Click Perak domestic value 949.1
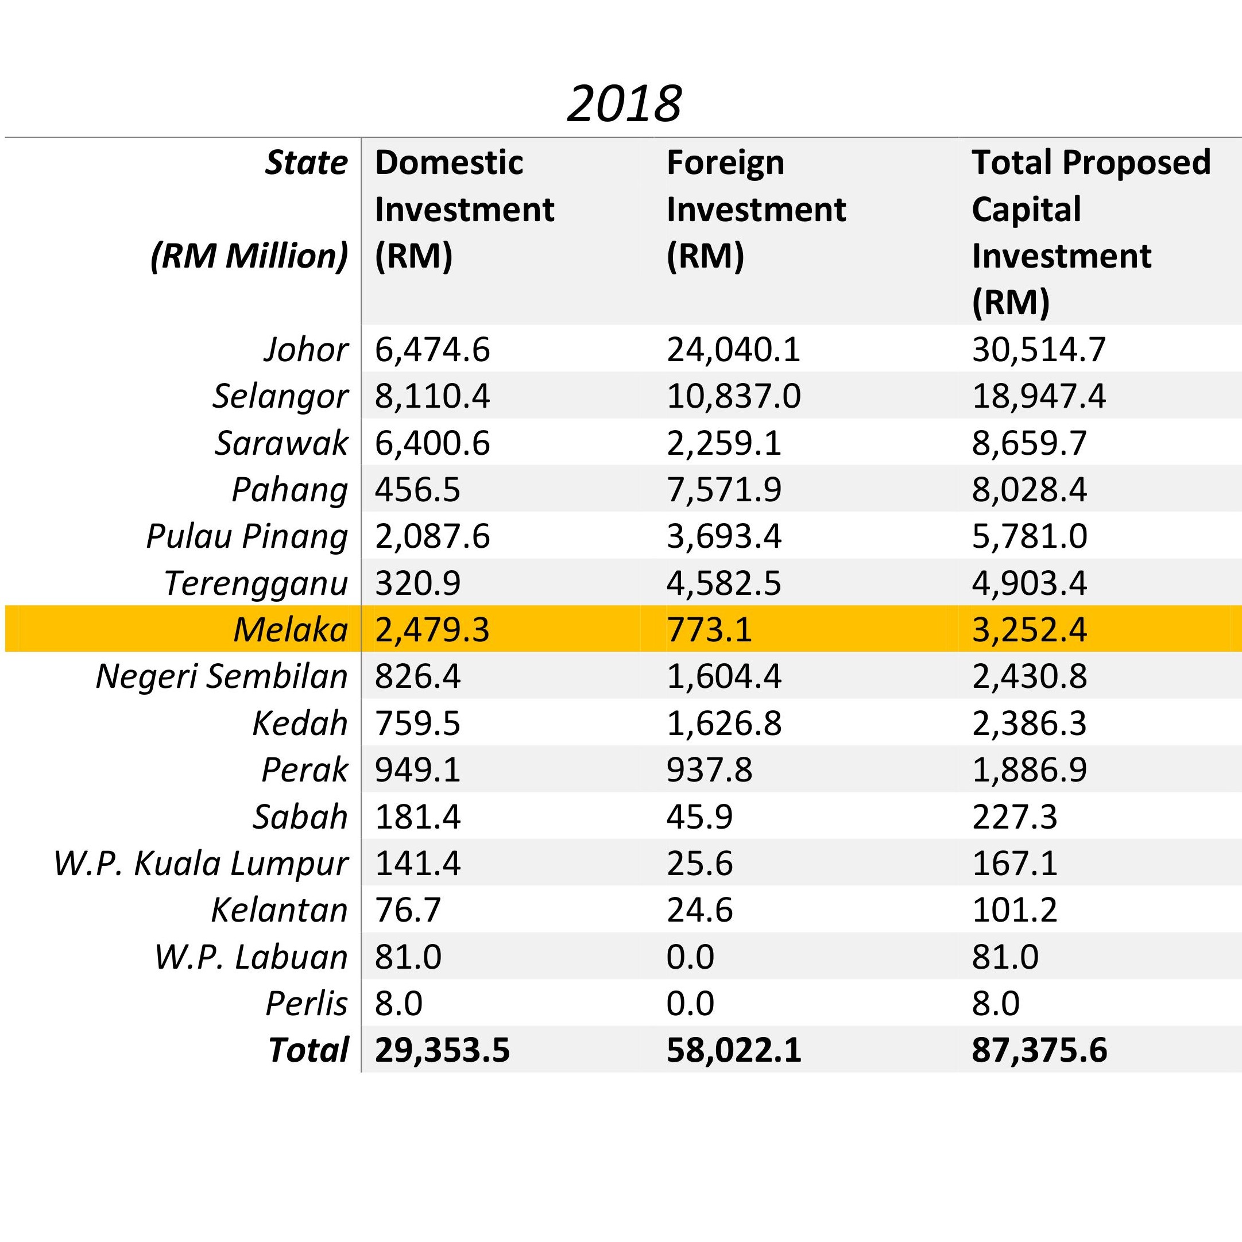 pyautogui.click(x=418, y=769)
